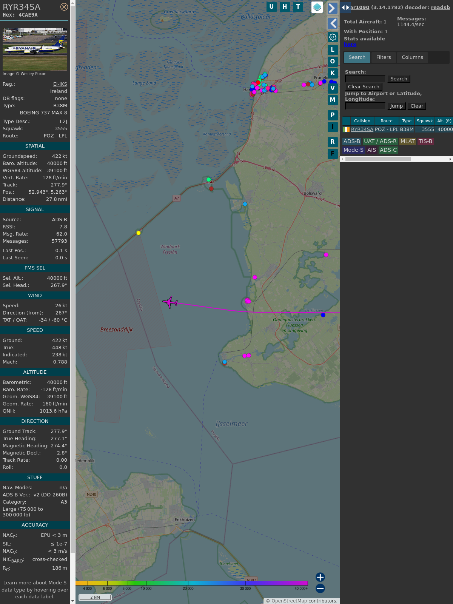453x604 pixels.
Task: Select the magenta aircraft icon on map
Action: coord(170,302)
